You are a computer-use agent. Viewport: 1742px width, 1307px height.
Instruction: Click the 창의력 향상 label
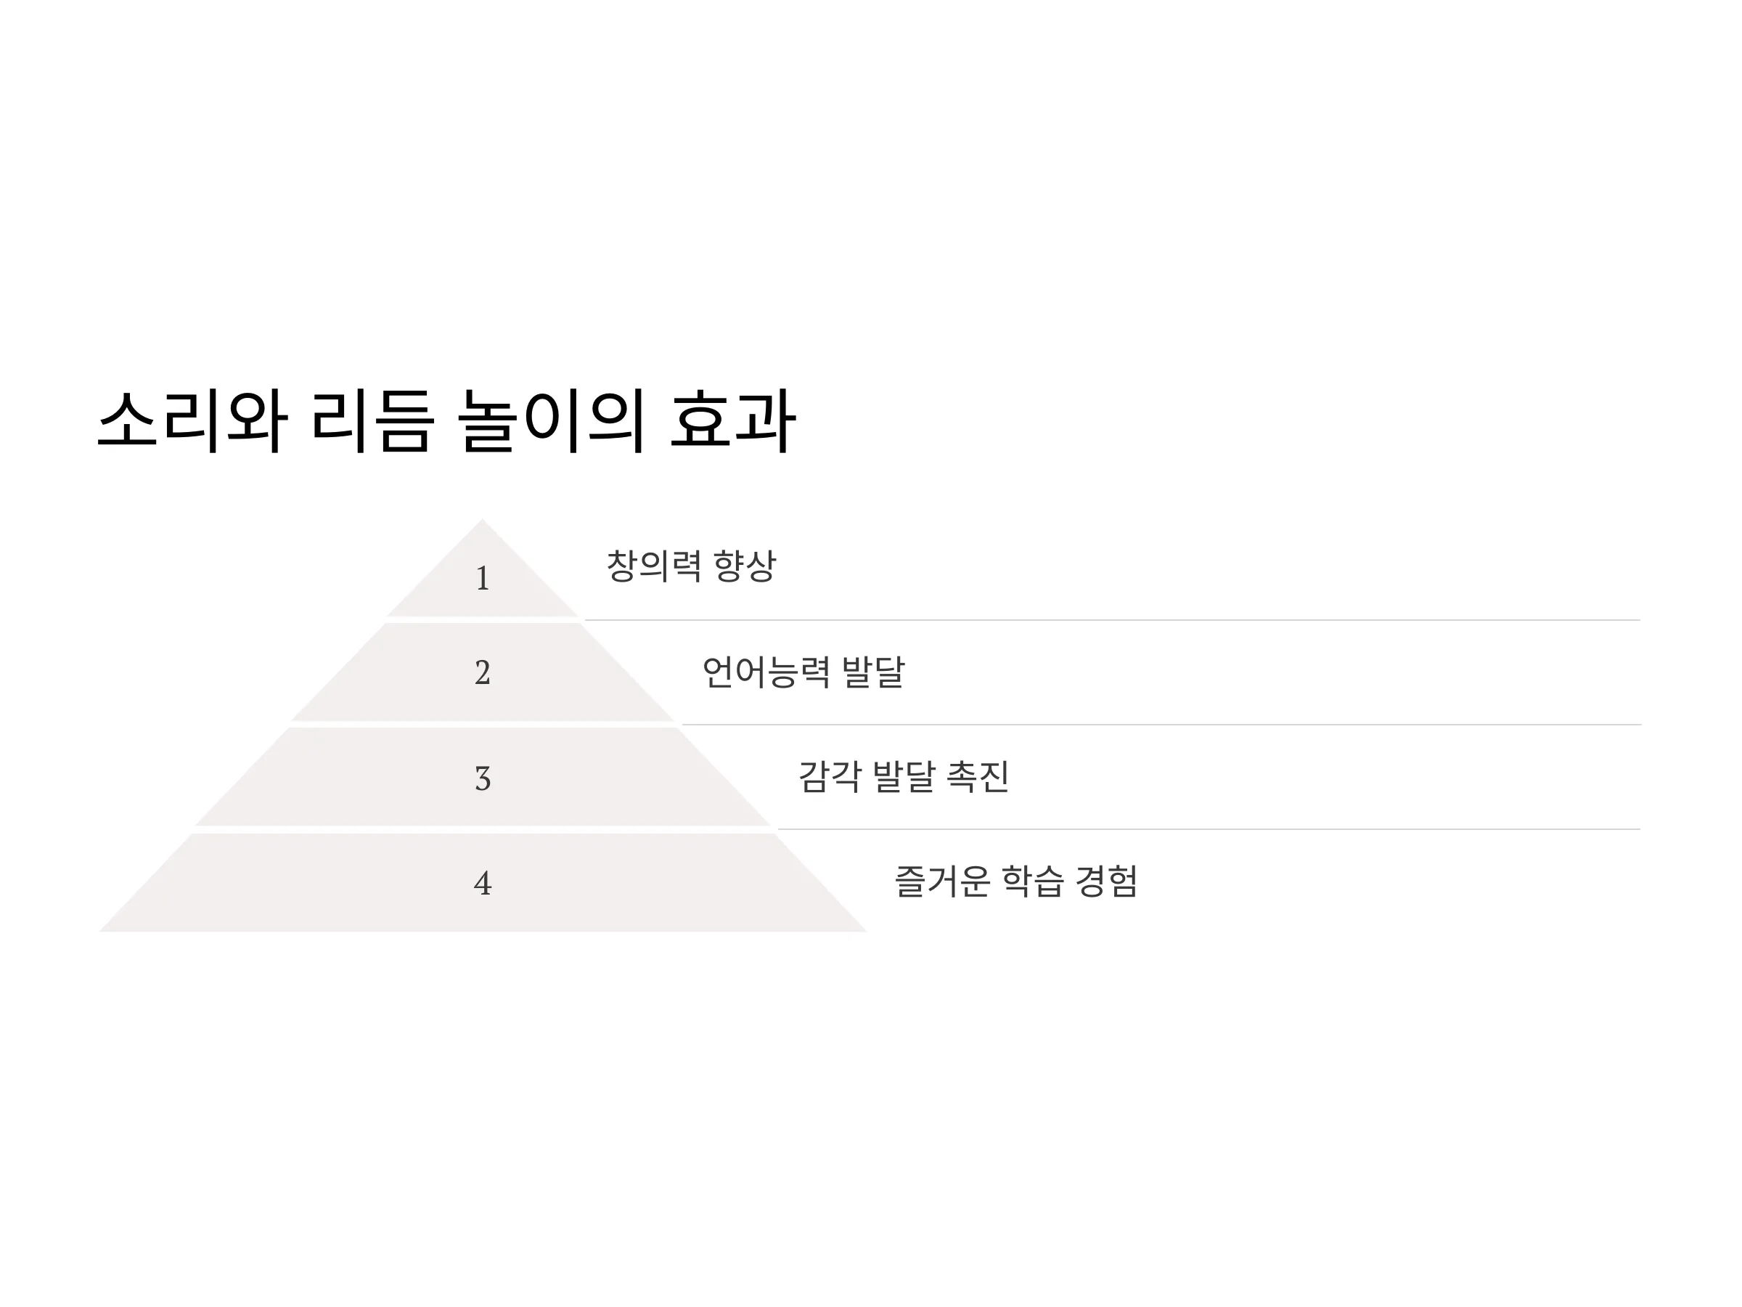[692, 566]
